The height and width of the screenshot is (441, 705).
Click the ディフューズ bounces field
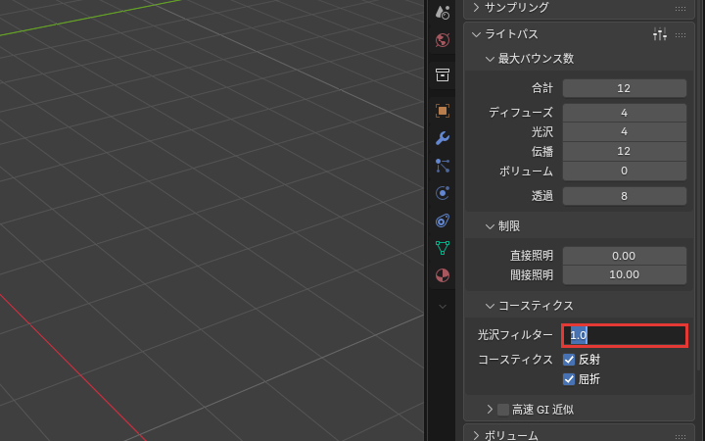(624, 113)
